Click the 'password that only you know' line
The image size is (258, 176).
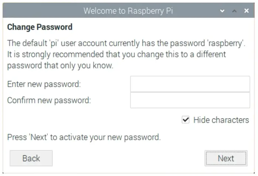point(60,66)
